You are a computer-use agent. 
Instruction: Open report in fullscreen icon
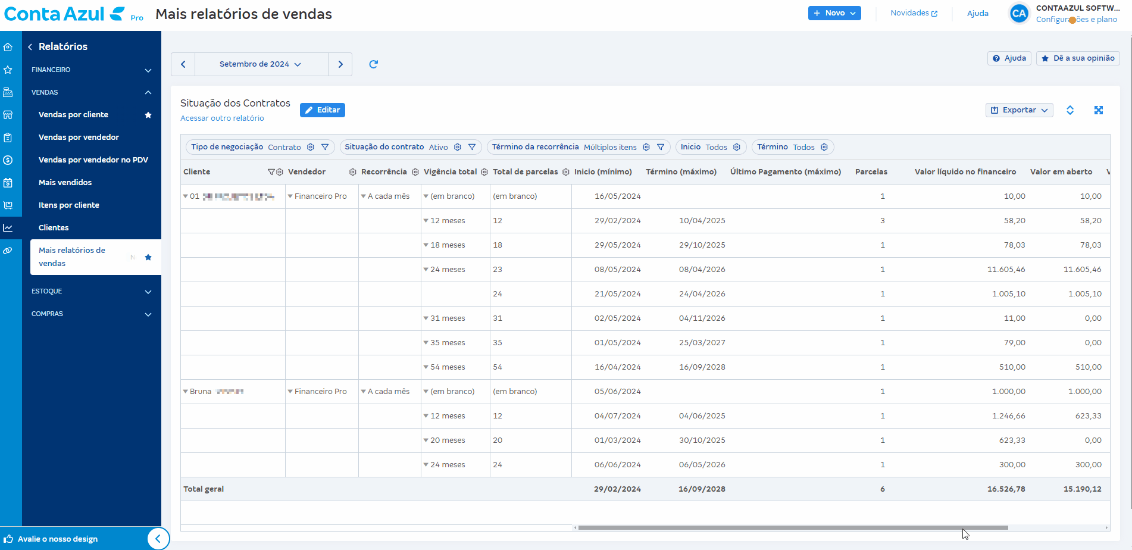(x=1099, y=110)
